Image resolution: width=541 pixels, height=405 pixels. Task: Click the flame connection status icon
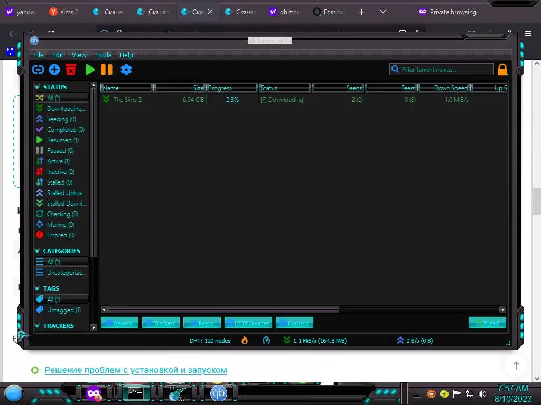point(245,341)
